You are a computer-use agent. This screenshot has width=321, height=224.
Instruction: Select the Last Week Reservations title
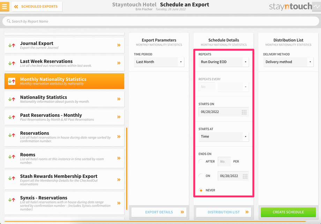(x=46, y=61)
